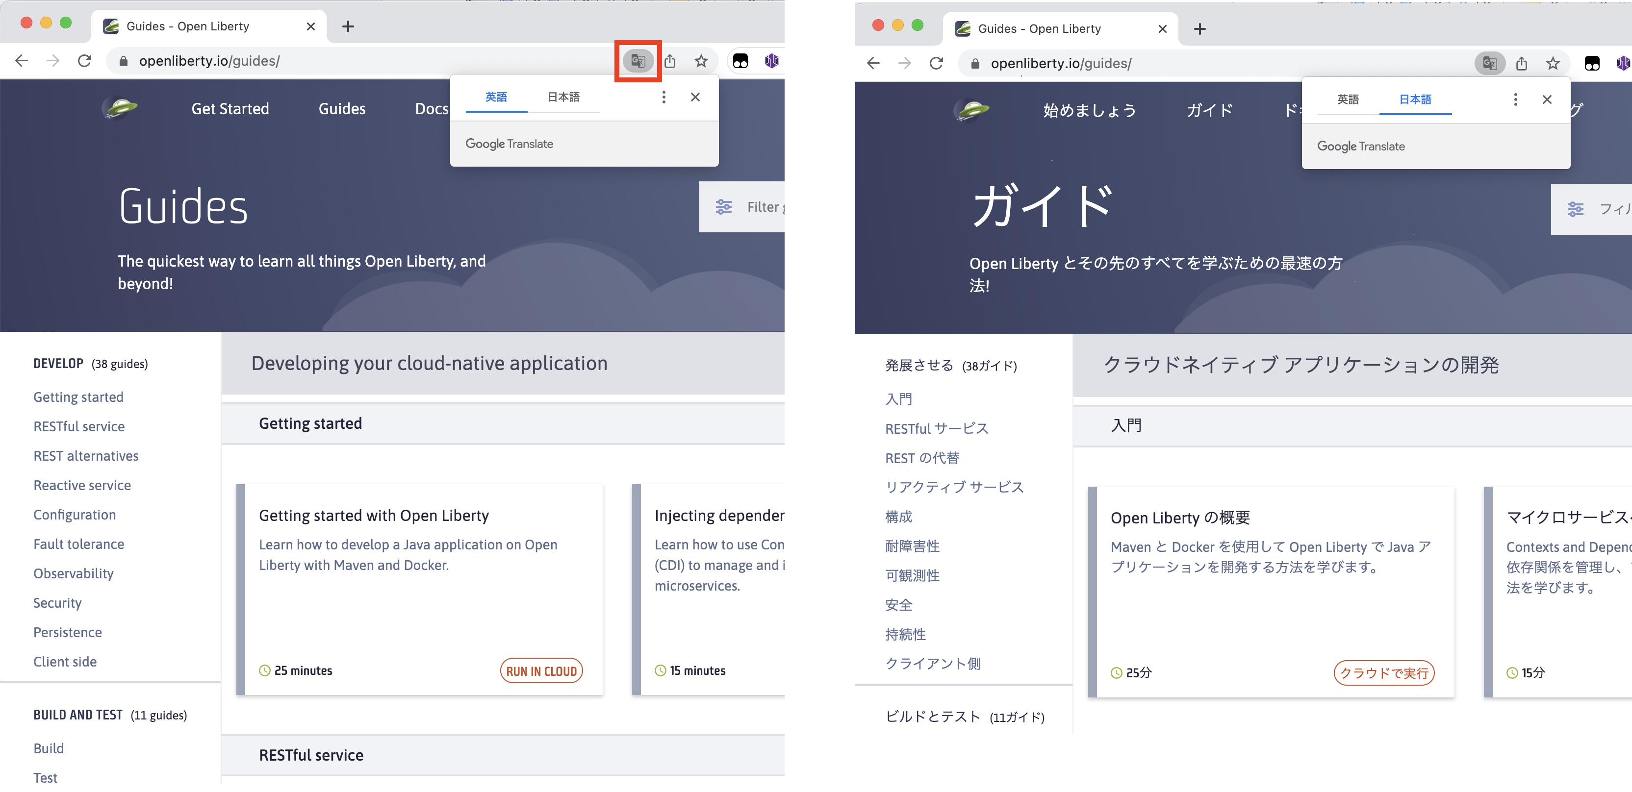Go back in left browser
The height and width of the screenshot is (792, 1632).
(x=22, y=61)
